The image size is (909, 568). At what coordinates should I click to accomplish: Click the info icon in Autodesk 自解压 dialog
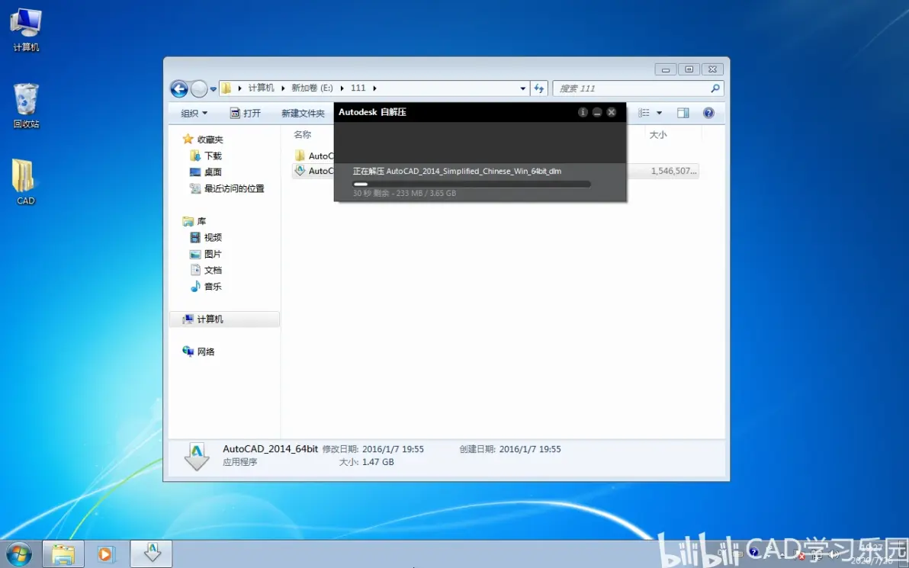click(x=583, y=112)
